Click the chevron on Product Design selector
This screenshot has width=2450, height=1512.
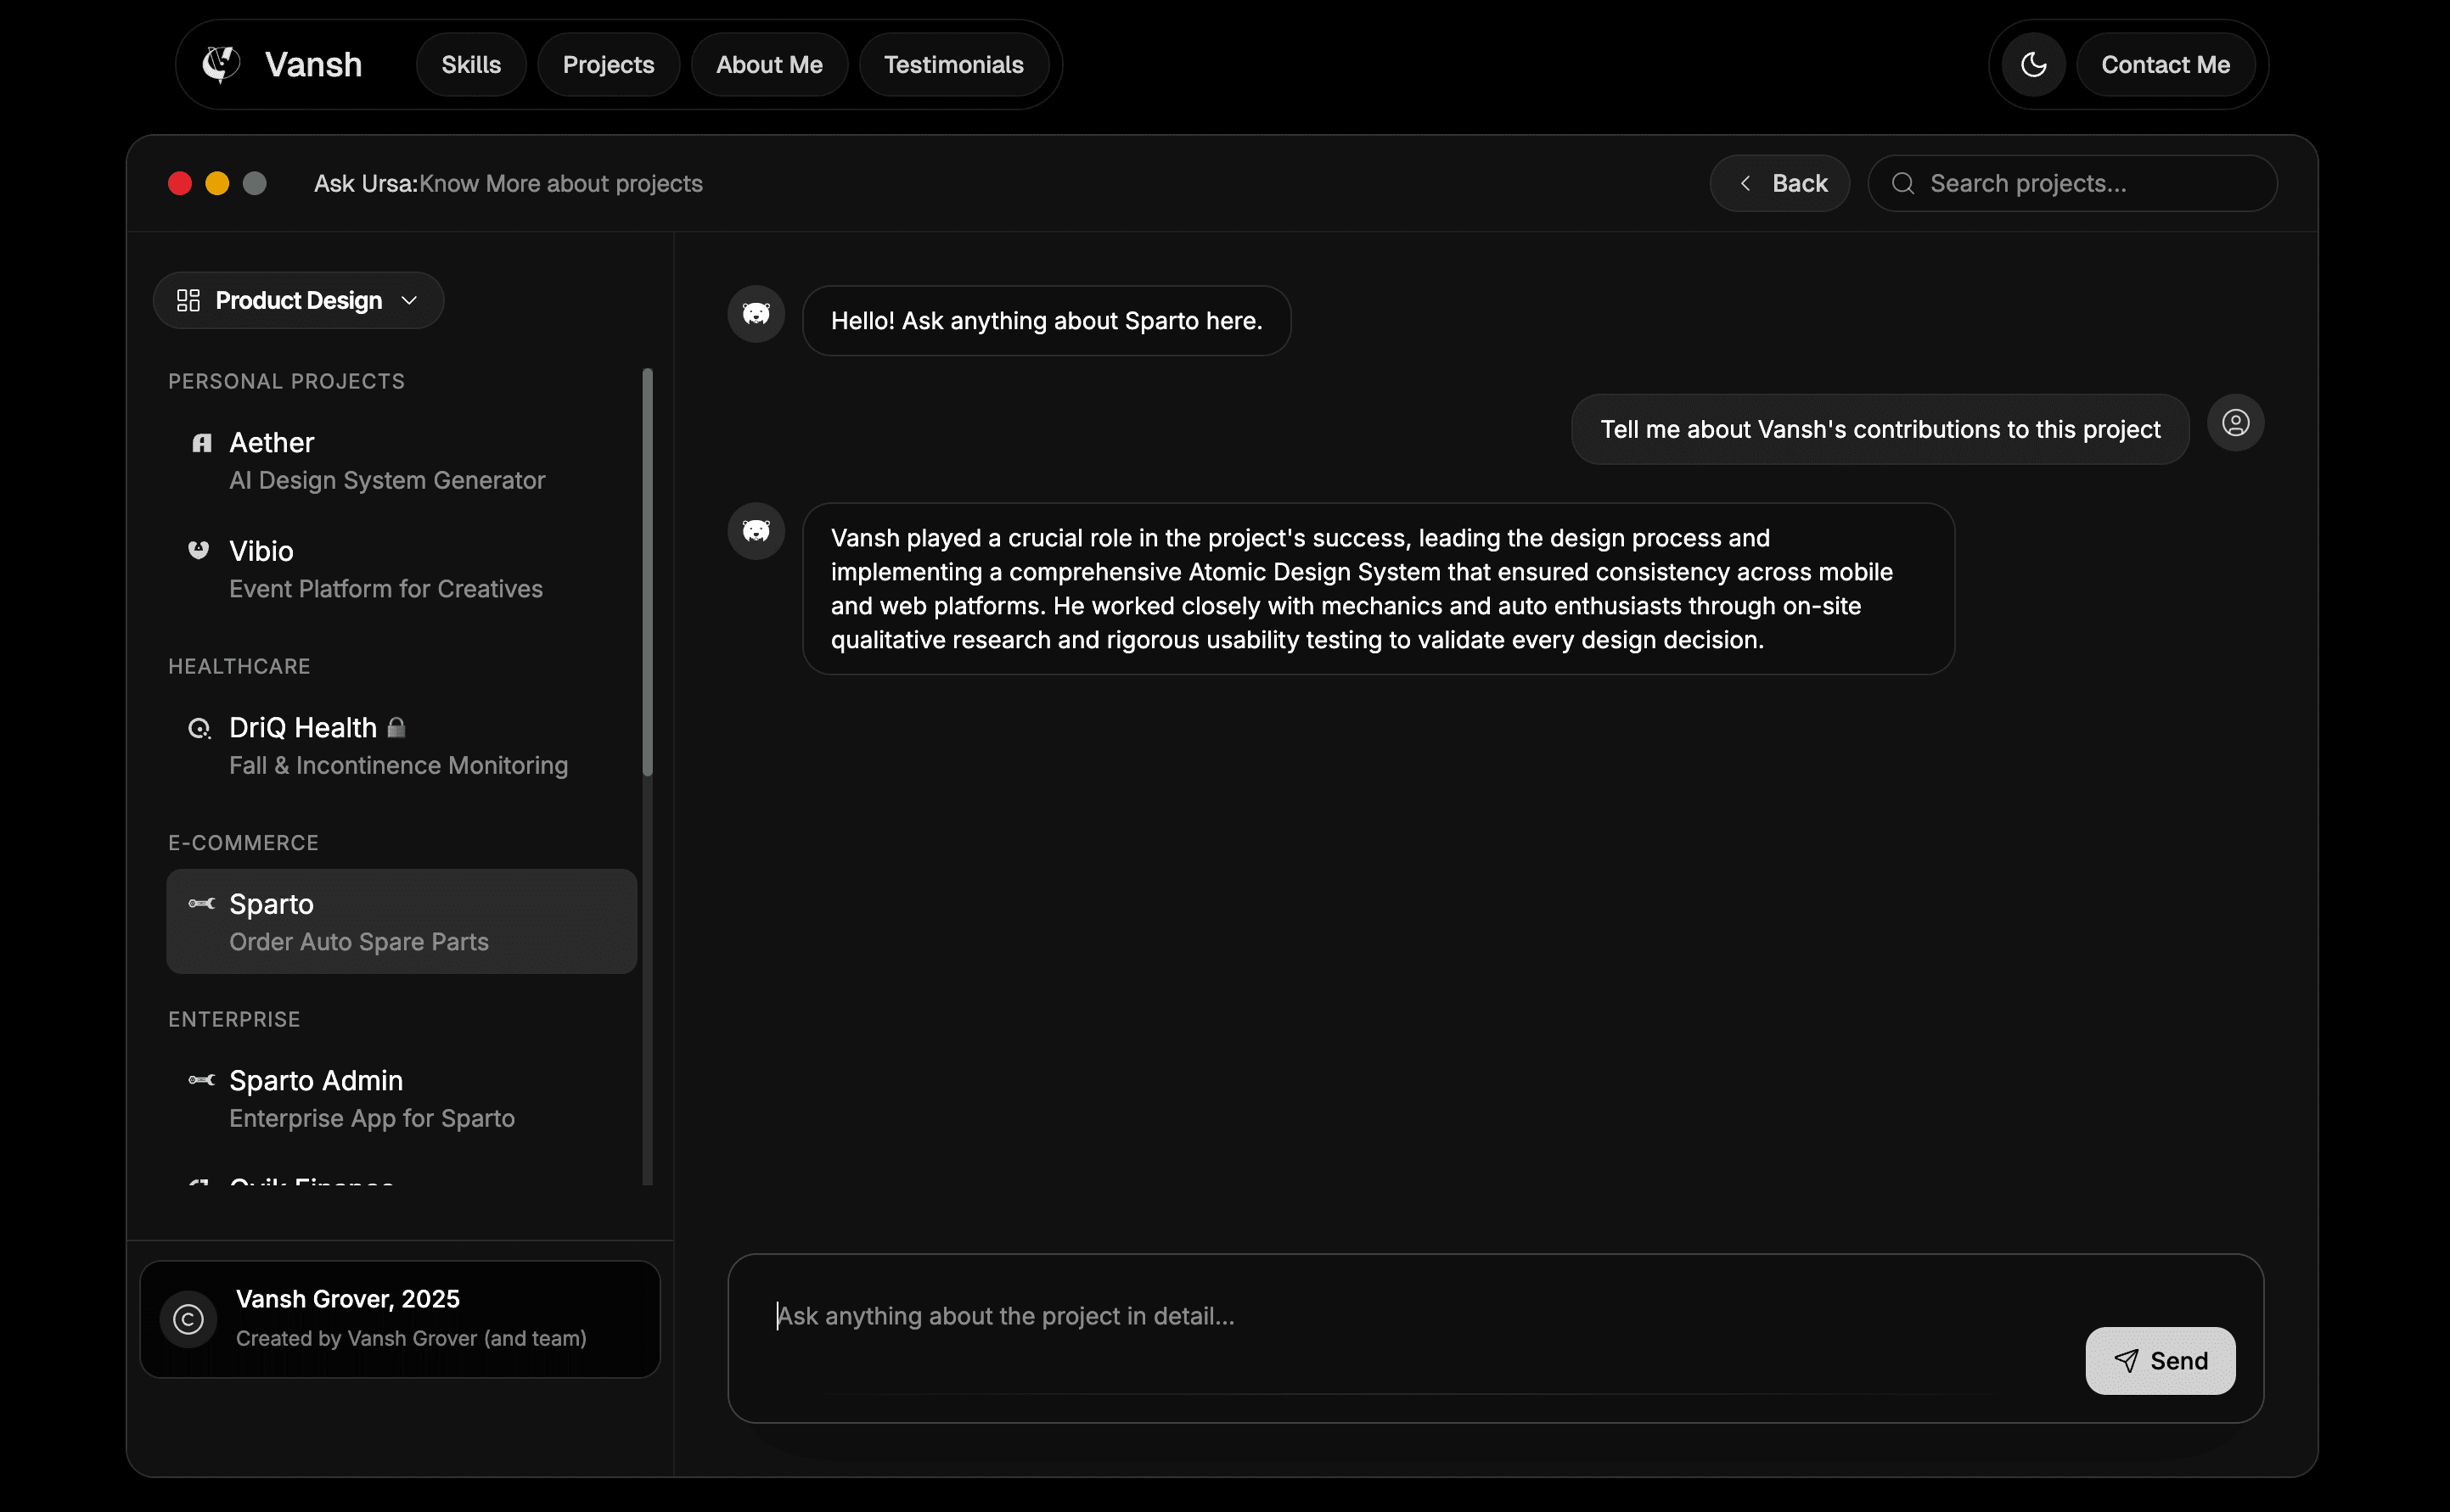point(409,301)
